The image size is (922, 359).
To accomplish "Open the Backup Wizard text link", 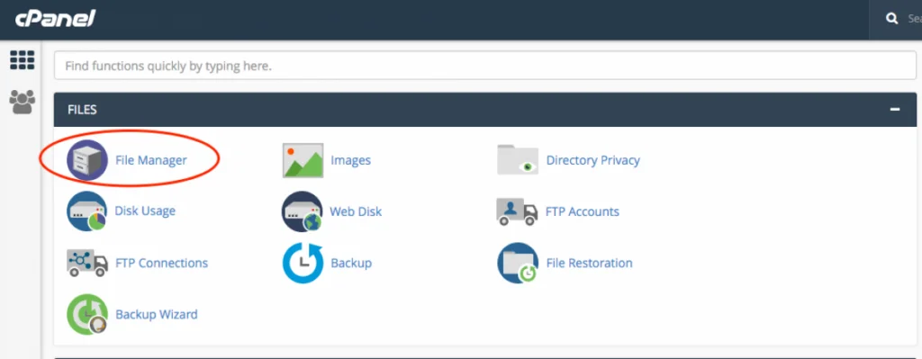I will tap(157, 314).
